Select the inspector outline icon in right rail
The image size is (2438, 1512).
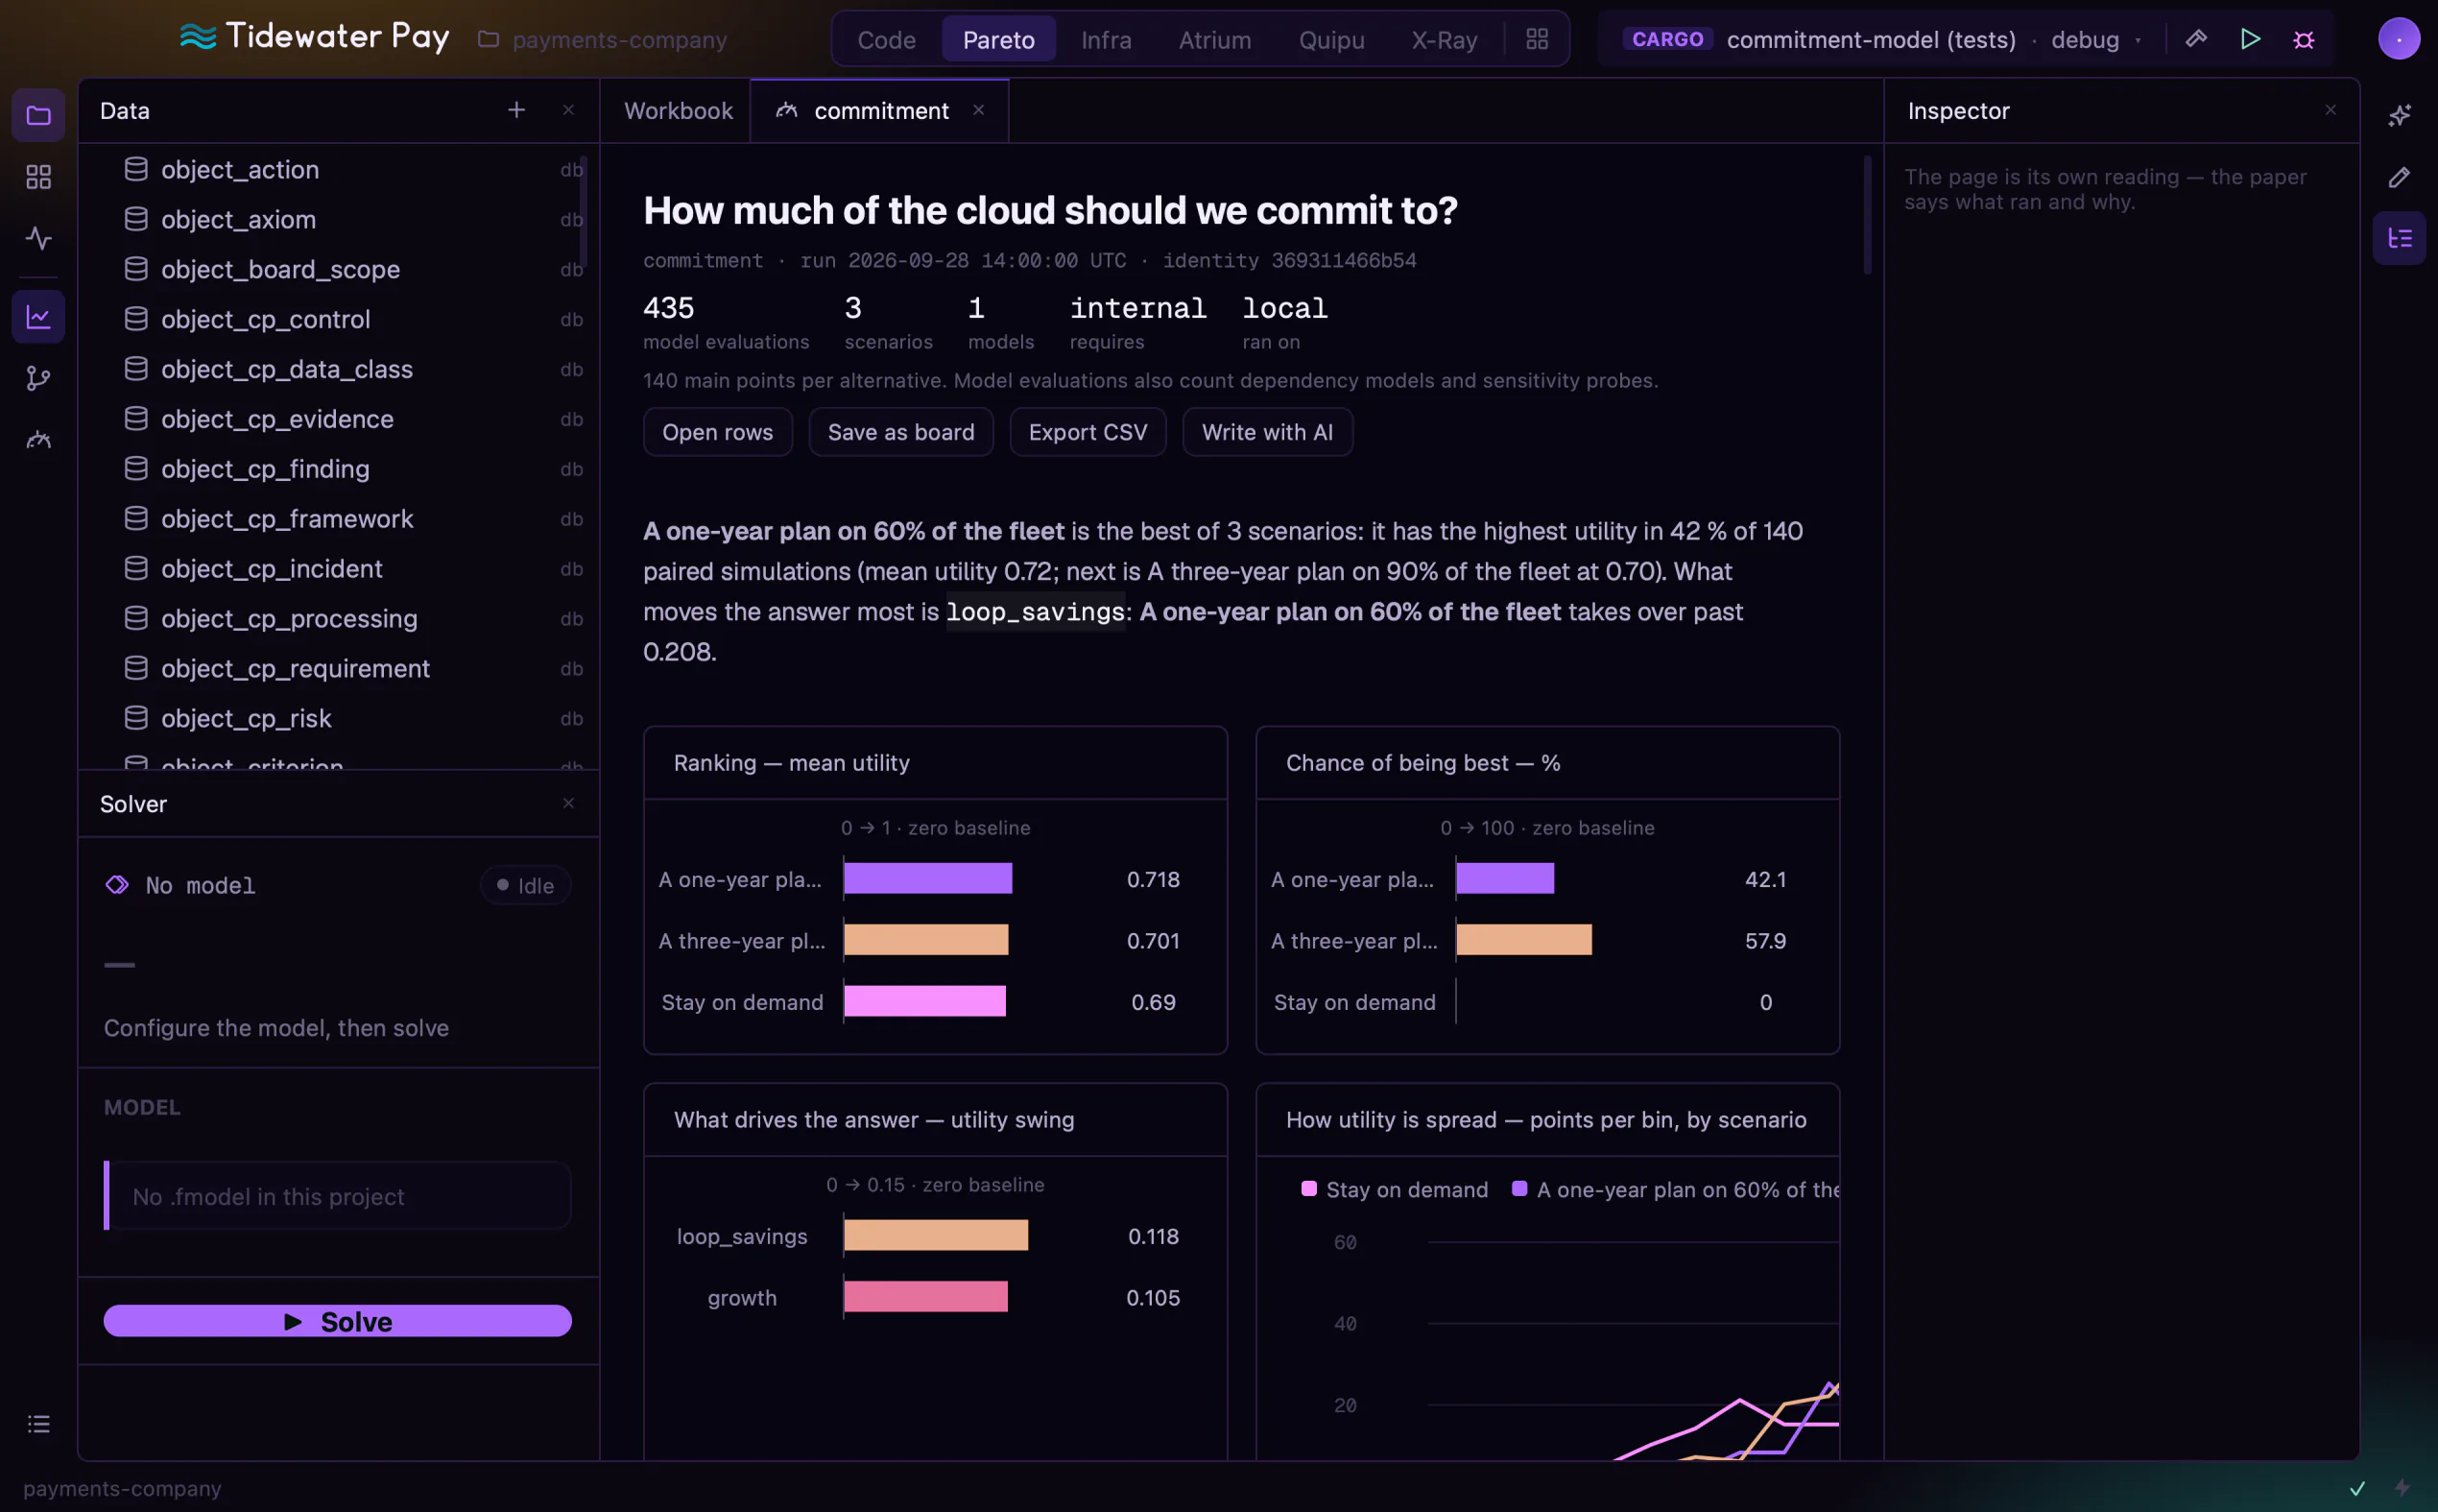point(2399,238)
